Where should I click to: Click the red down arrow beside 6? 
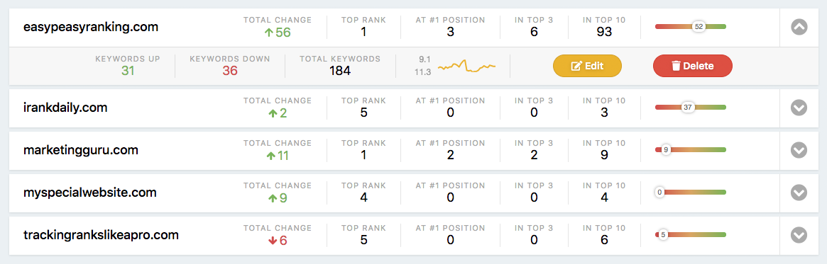[273, 241]
